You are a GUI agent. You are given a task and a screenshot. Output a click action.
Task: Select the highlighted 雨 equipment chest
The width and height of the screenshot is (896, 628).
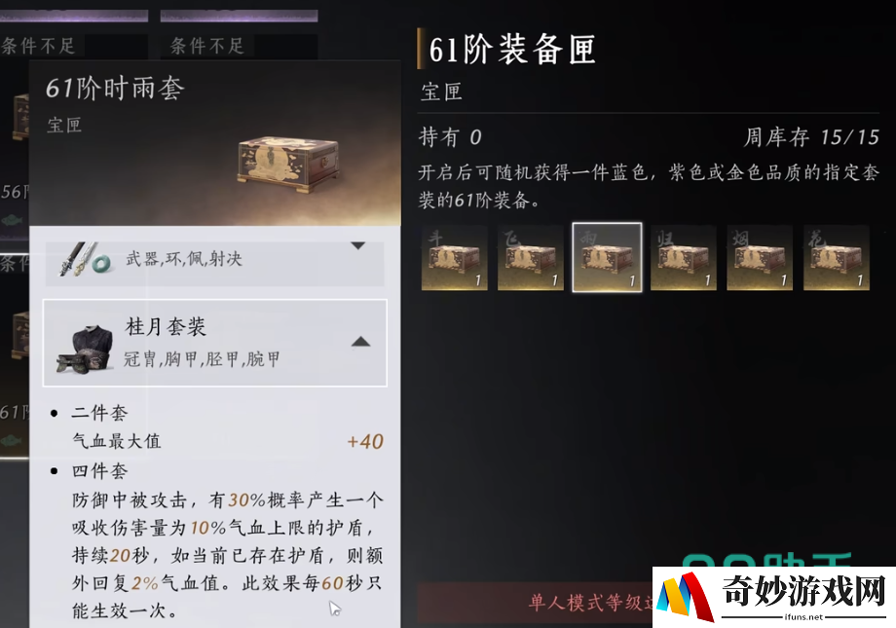[607, 258]
